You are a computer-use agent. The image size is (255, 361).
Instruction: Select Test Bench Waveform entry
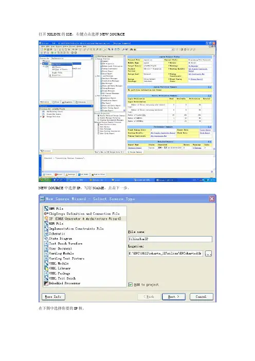coord(63,243)
